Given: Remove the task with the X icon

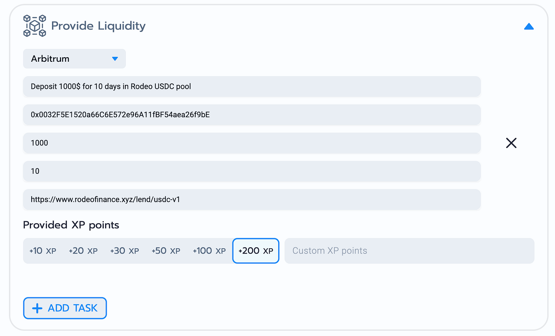Looking at the screenshot, I should click(511, 143).
